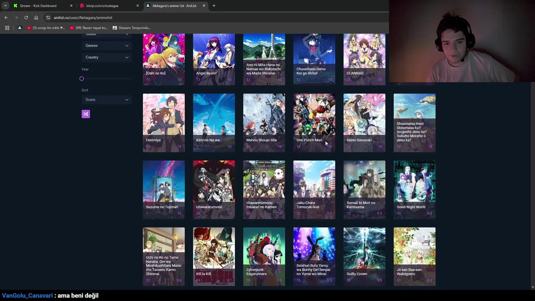Open the Utawarerumono anime card
Screen dimensions: 535x301
pos(214,190)
